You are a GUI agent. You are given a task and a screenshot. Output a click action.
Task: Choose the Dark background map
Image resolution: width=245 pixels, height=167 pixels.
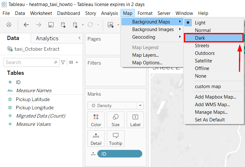[214, 38]
